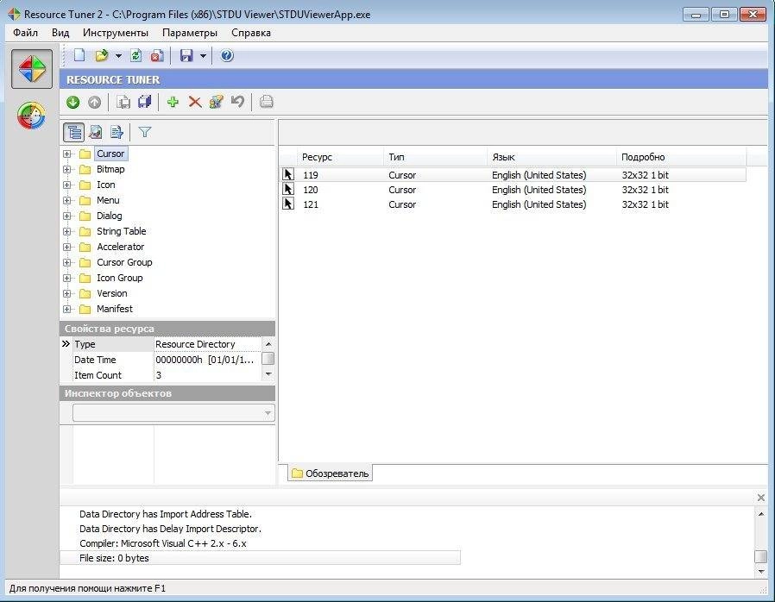Image resolution: width=775 pixels, height=602 pixels.
Task: Expand the Accelerator folder node
Action: (66, 247)
